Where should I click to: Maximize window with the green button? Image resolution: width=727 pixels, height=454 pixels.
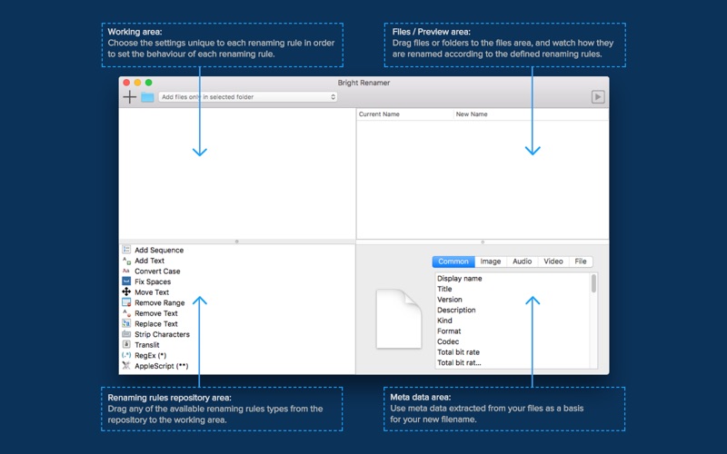point(148,83)
